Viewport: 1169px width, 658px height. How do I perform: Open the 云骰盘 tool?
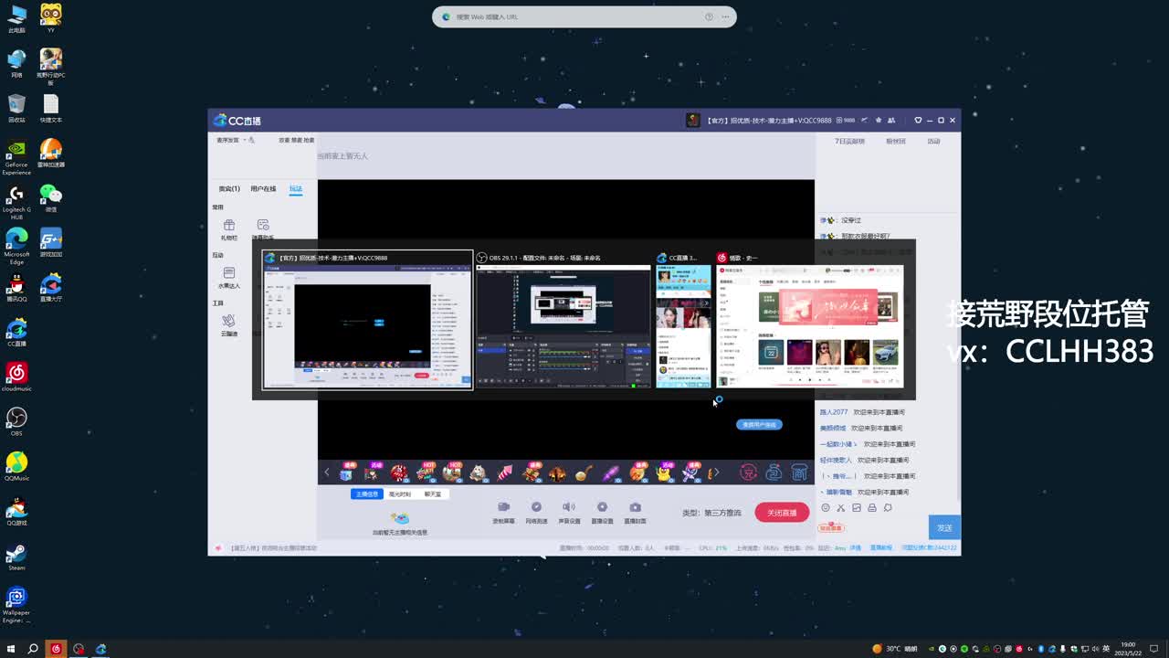click(x=226, y=322)
